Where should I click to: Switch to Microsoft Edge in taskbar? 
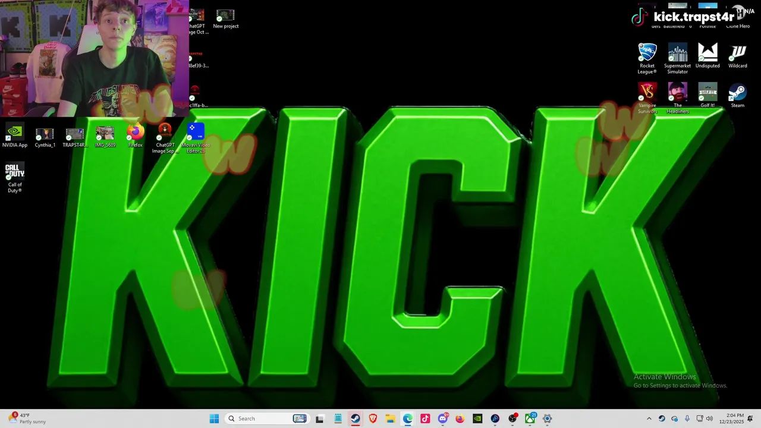click(408, 418)
